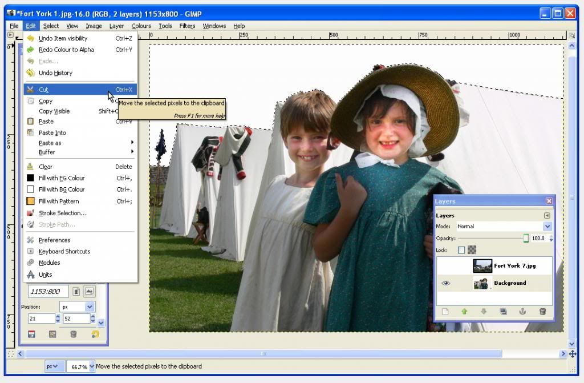The height and width of the screenshot is (383, 584).
Task: Open the Select menu
Action: (51, 26)
